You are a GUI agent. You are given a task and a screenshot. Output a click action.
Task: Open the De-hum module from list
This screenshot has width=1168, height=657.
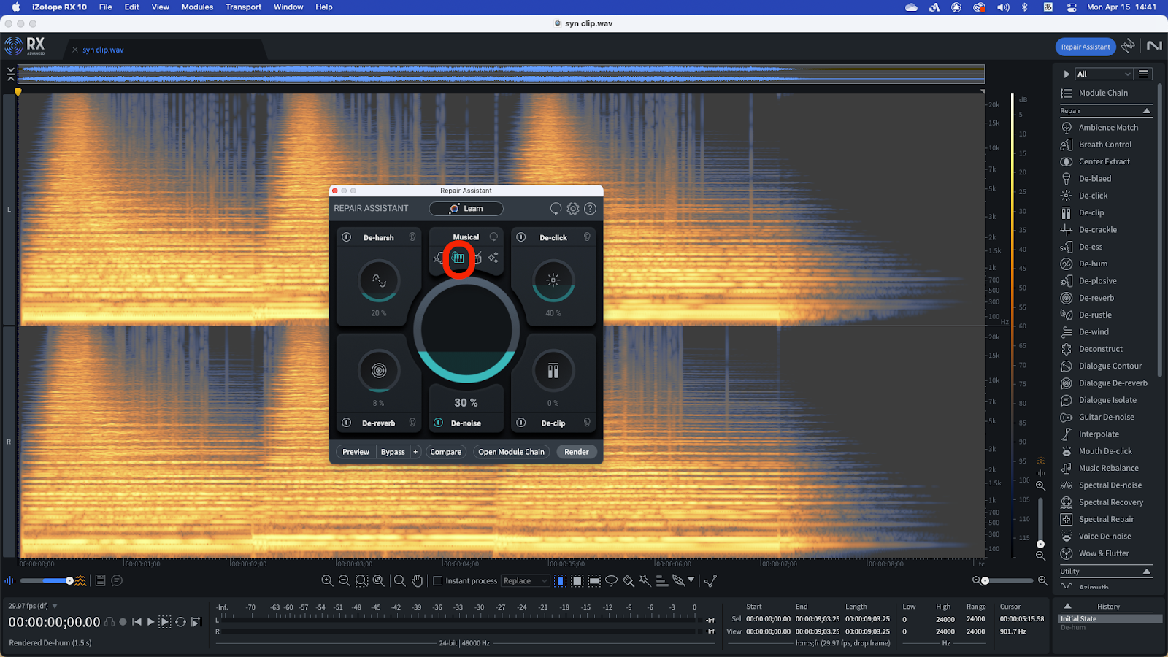tap(1093, 264)
